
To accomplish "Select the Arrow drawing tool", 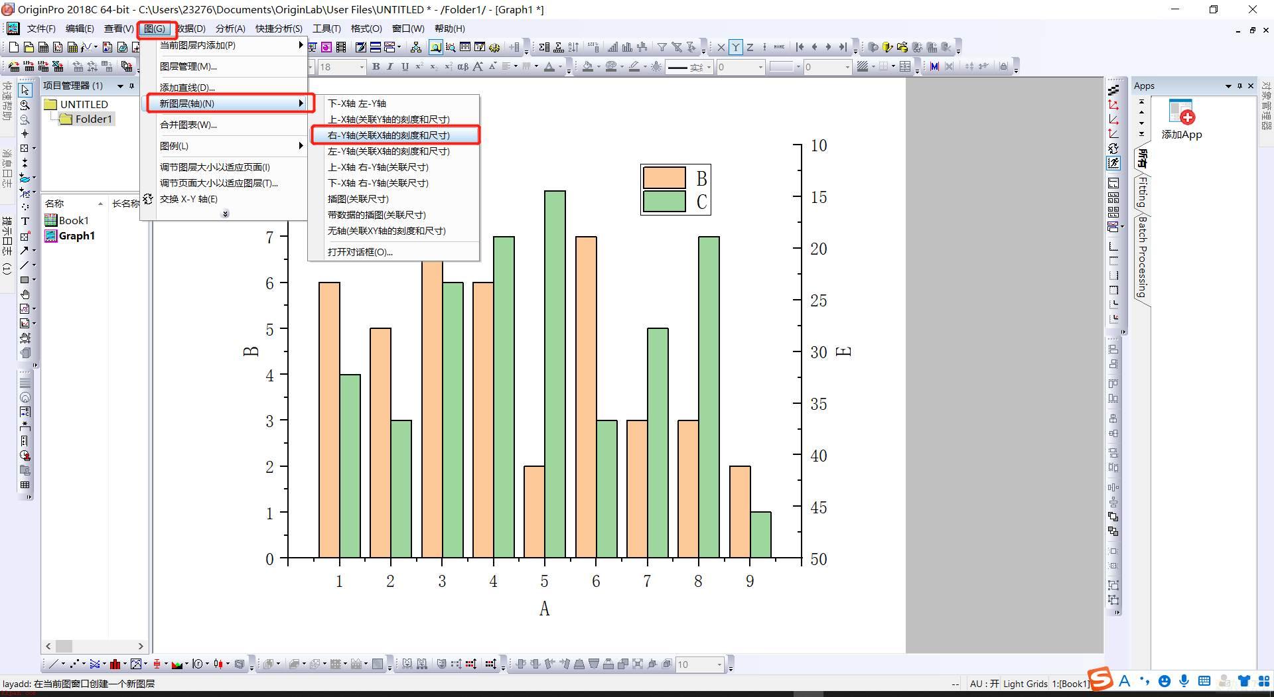I will coord(25,251).
